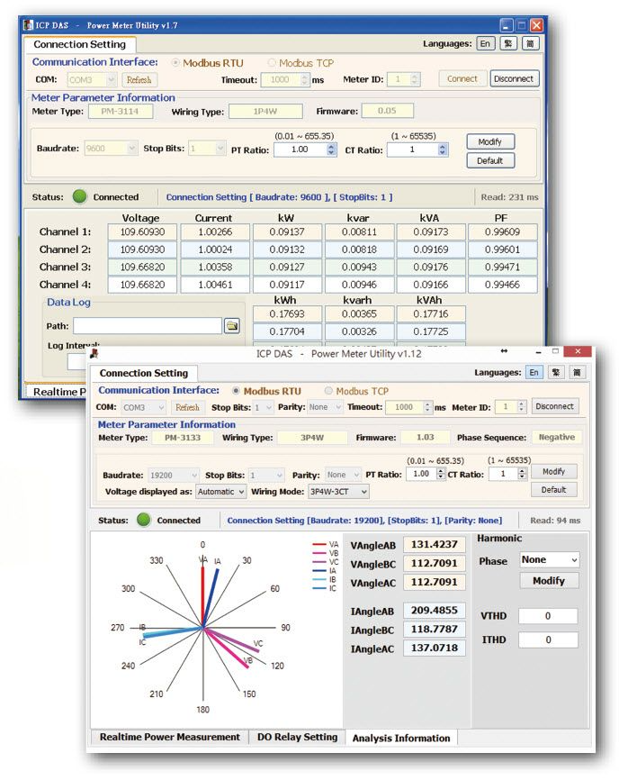Screen dimensions: 628x780
Task: Click Channel 1 Voltage value 109.60930
Action: (142, 231)
